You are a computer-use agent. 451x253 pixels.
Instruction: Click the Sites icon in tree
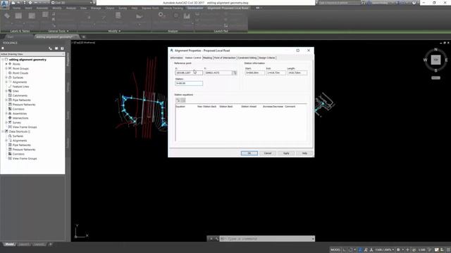tap(10, 91)
